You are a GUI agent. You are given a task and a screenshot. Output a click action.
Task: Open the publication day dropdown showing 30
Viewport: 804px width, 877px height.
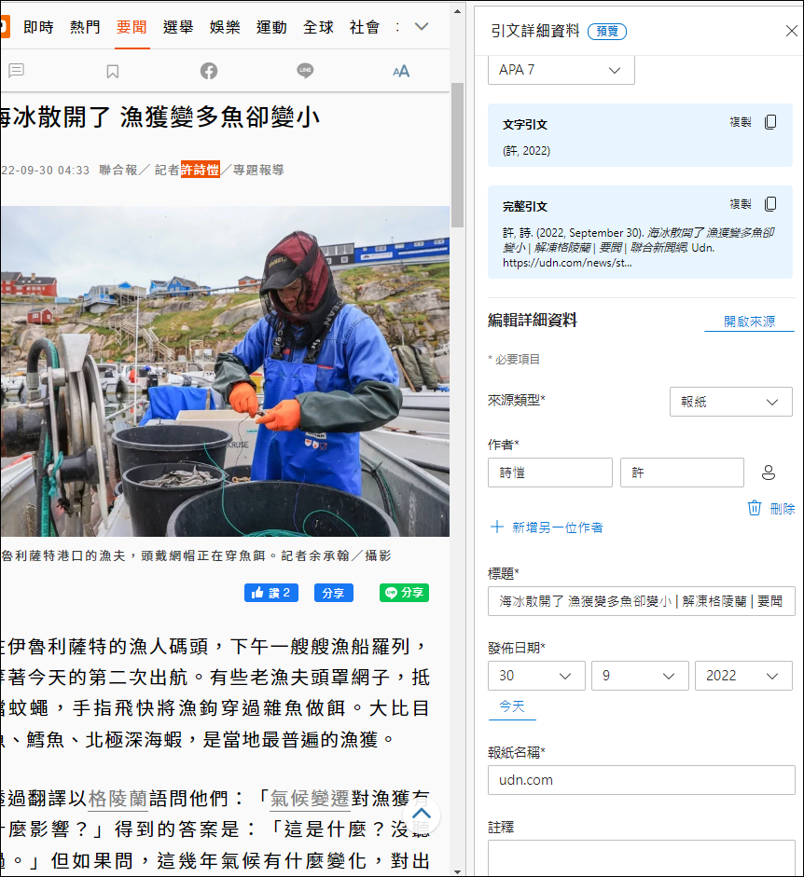click(x=536, y=676)
